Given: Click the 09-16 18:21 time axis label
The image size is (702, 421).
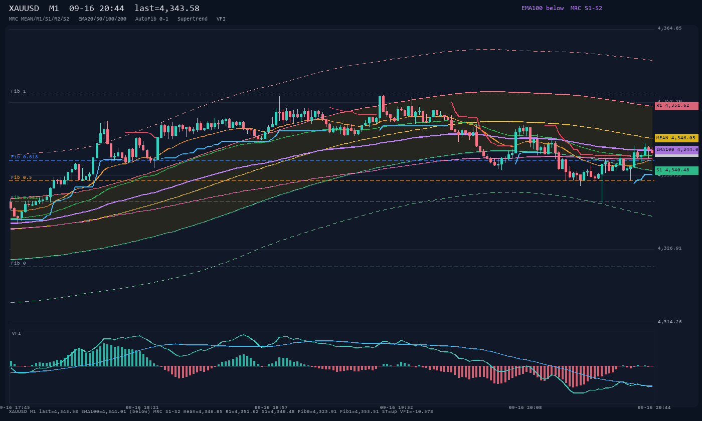Looking at the screenshot, I should [142, 407].
